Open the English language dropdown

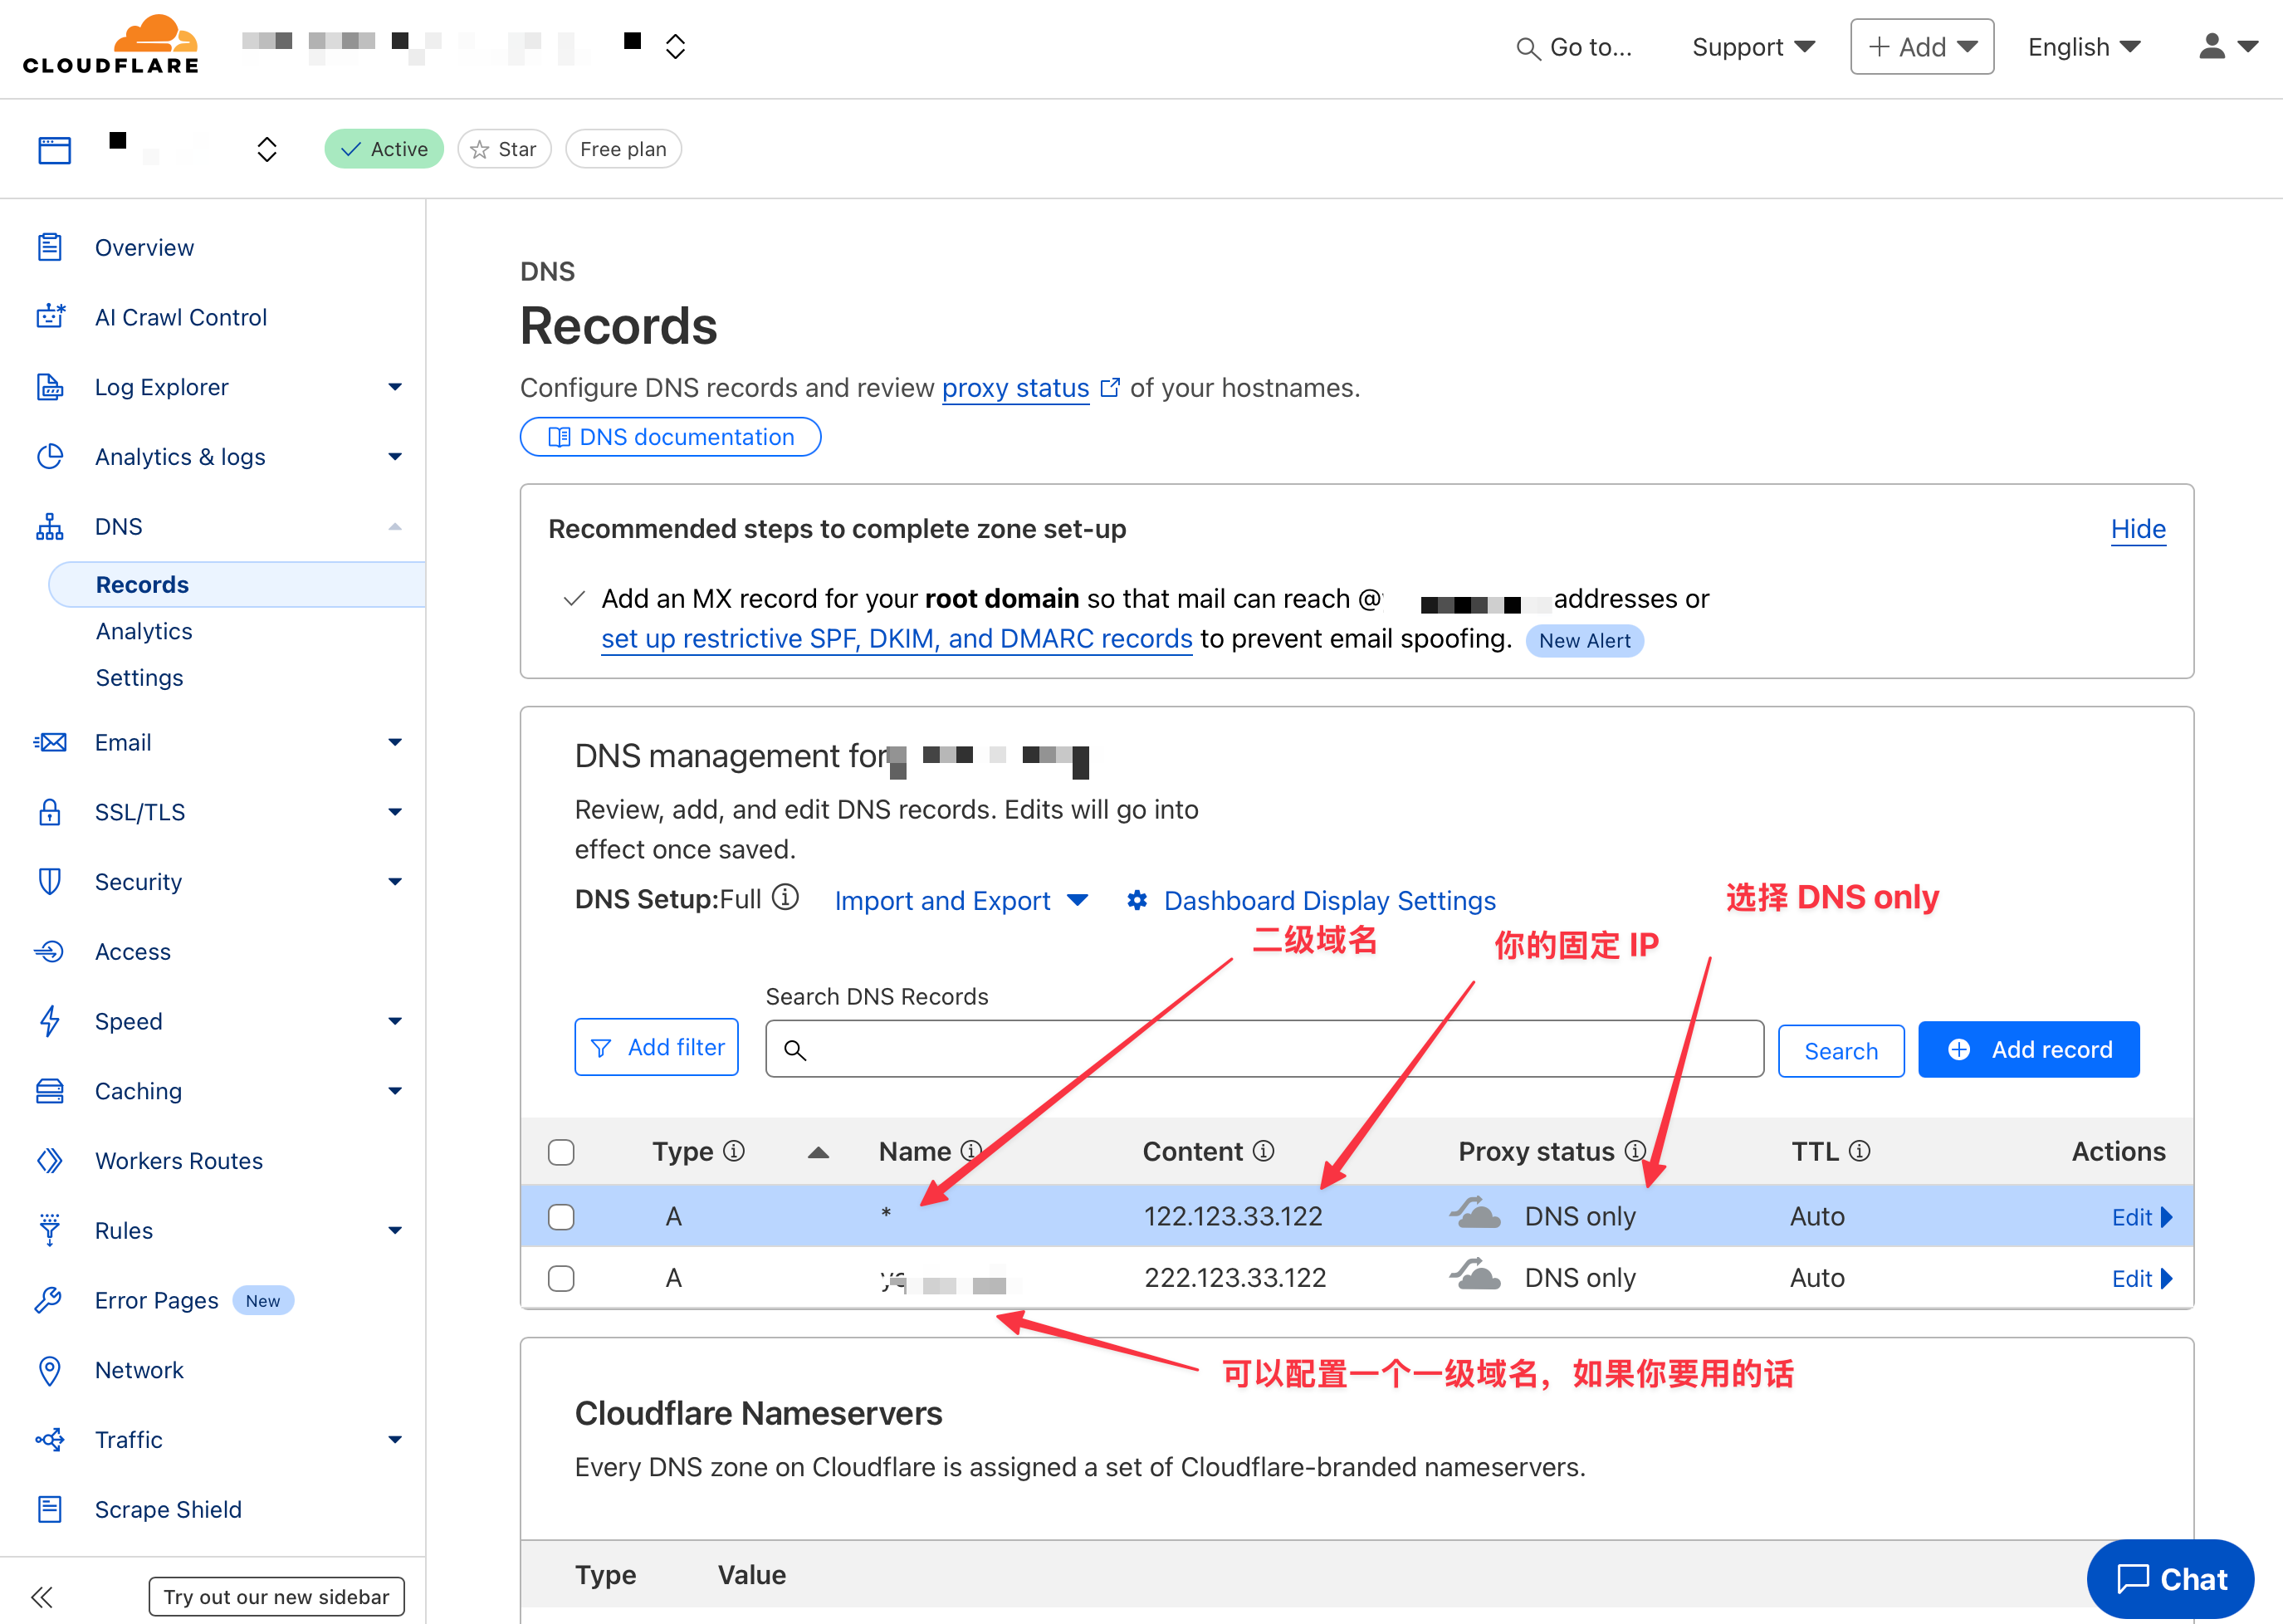2083,47
